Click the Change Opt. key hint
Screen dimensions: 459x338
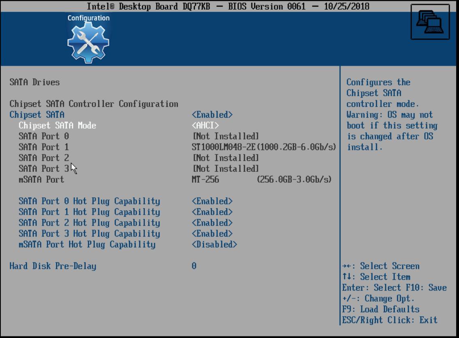(378, 298)
